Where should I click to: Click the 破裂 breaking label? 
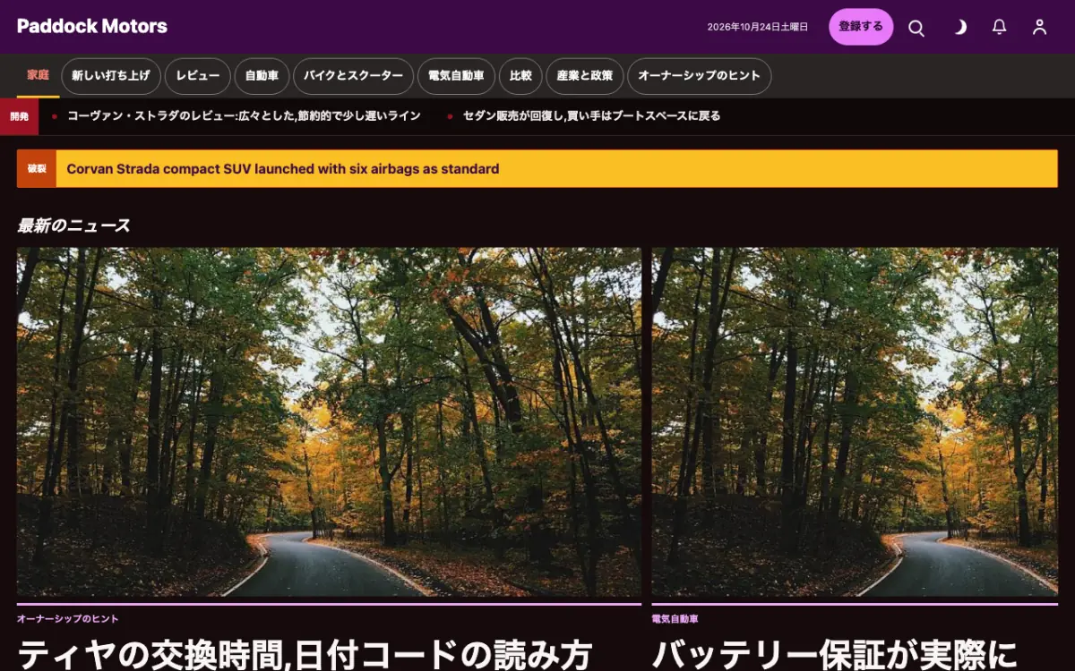[x=37, y=169]
